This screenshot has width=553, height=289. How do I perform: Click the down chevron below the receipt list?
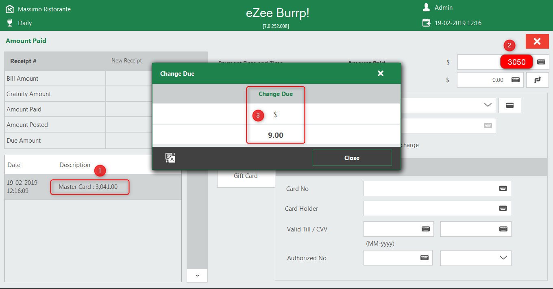197,276
